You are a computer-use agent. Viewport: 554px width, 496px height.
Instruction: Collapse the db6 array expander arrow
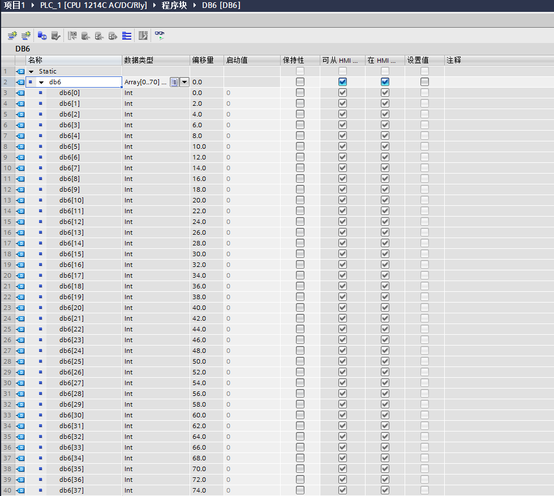pyautogui.click(x=41, y=83)
